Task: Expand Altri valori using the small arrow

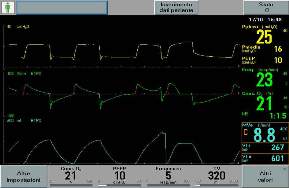Action: pos(285,169)
